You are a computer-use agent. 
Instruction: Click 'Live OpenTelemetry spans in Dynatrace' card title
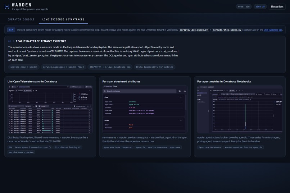tap(32, 82)
